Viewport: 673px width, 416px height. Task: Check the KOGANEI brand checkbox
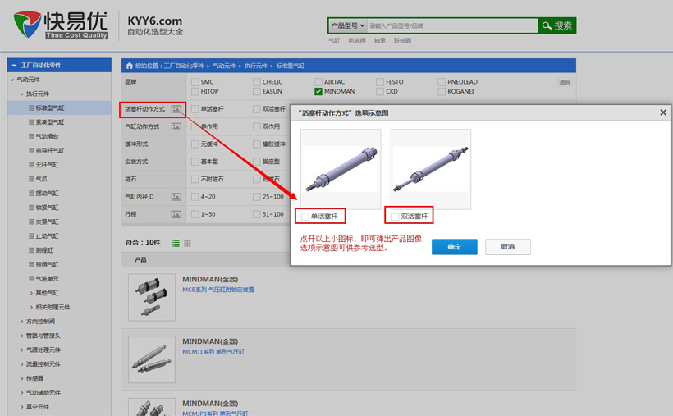click(442, 91)
